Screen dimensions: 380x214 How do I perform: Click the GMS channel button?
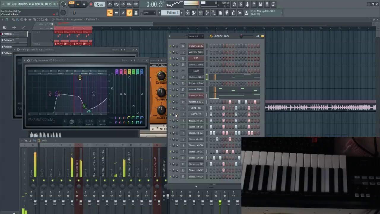pyautogui.click(x=196, y=59)
